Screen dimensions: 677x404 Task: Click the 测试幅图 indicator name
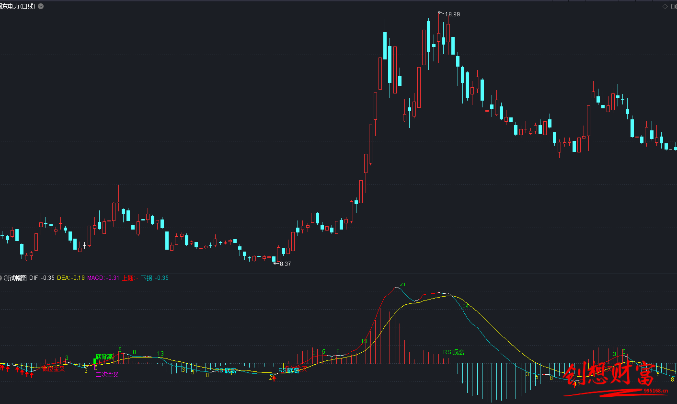[x=15, y=278]
